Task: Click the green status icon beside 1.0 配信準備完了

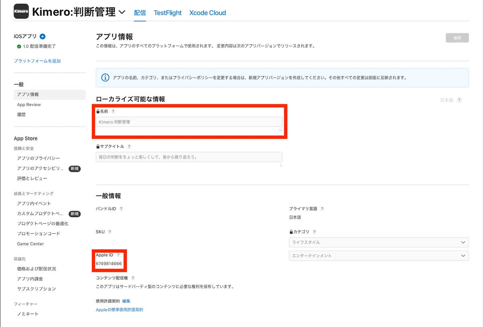Action: tap(19, 47)
